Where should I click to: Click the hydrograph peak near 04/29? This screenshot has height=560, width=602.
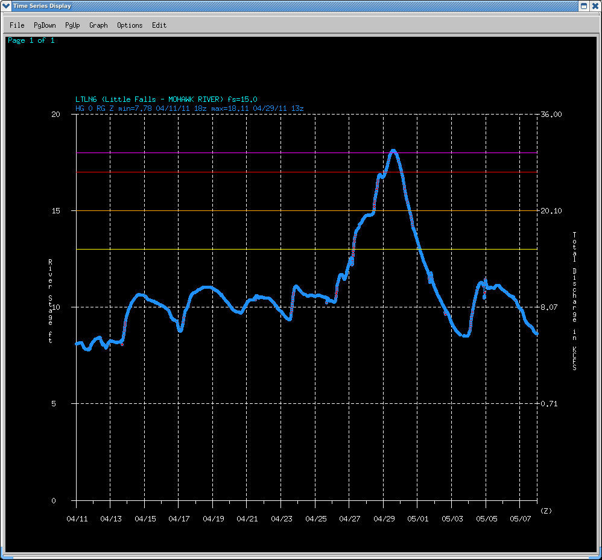tap(393, 151)
